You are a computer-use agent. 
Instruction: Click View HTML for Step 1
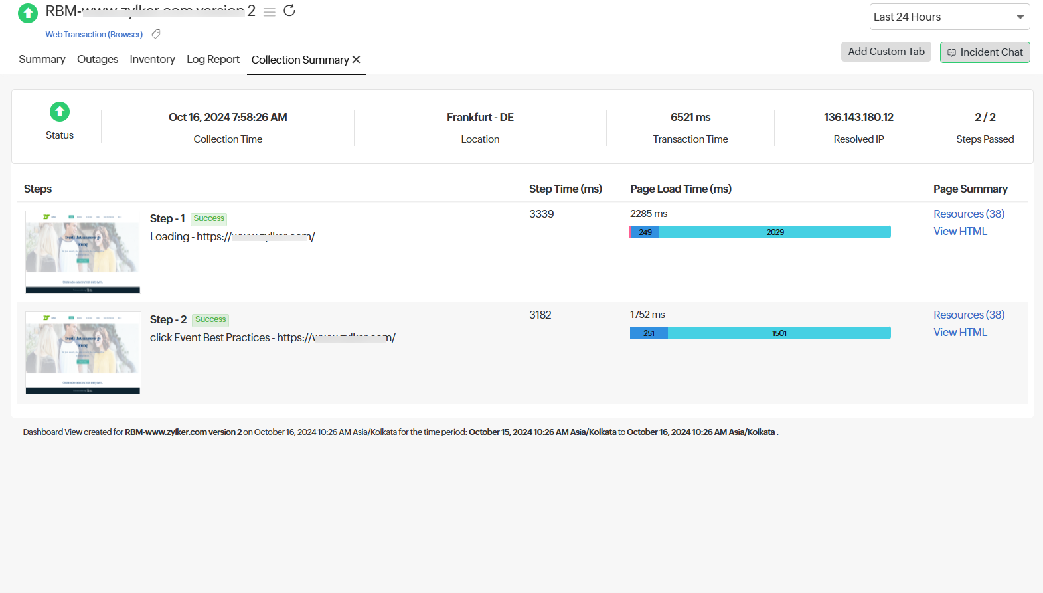[960, 231]
